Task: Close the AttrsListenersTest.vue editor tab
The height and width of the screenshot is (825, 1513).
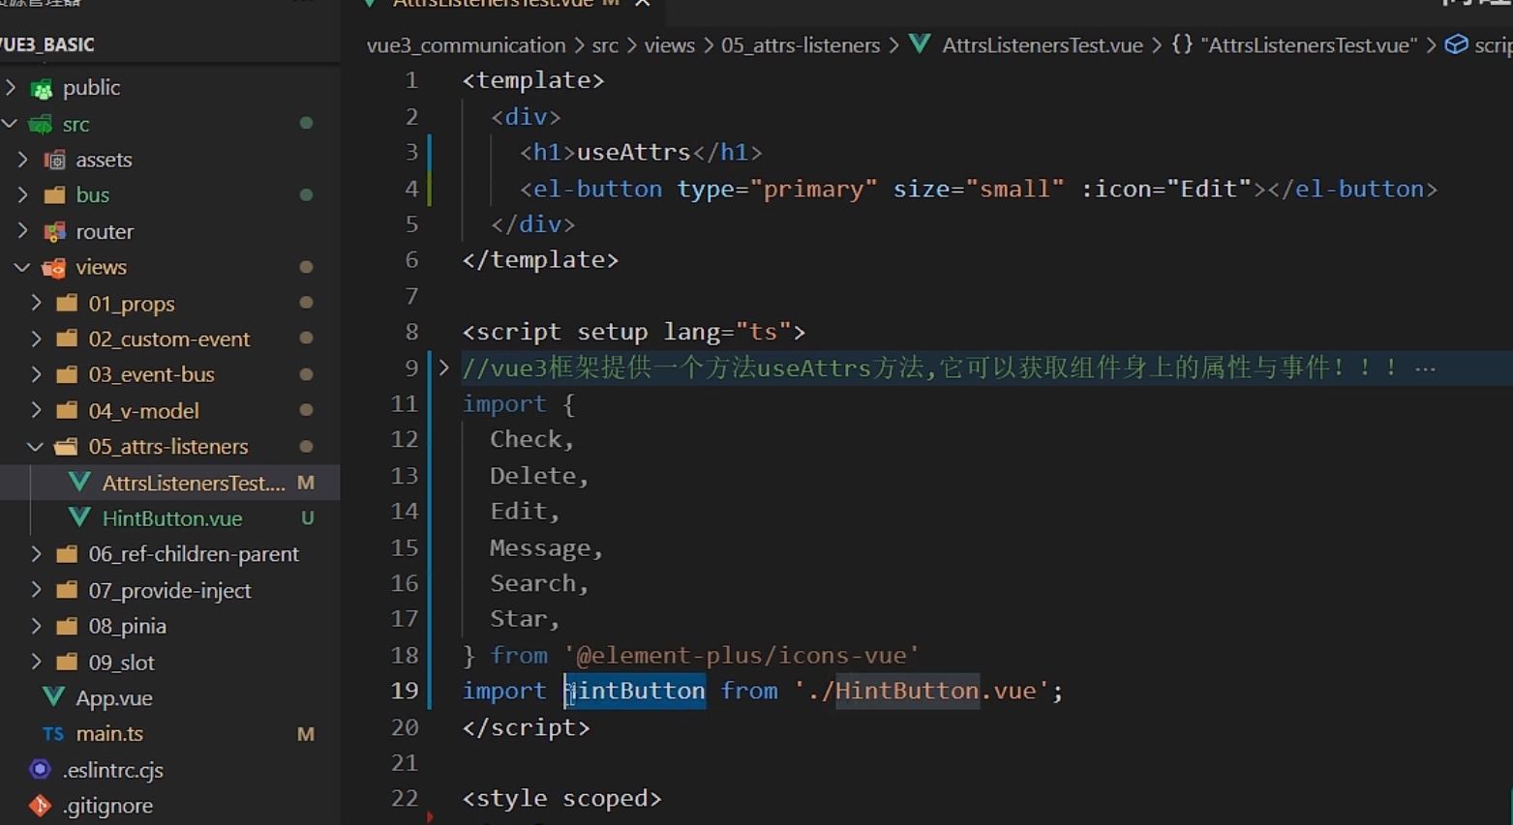Action: (x=643, y=5)
